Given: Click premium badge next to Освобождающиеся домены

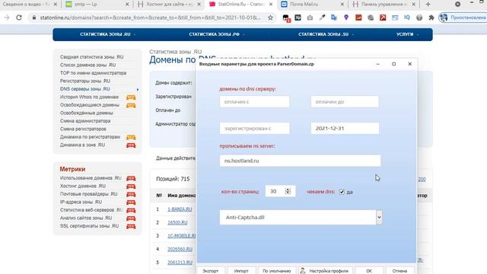Looking at the screenshot, I should [x=131, y=105].
